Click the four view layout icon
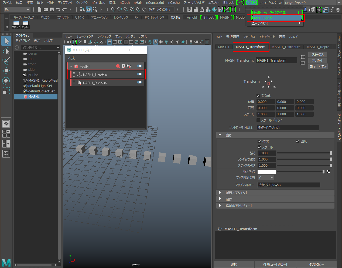 (x=6, y=134)
